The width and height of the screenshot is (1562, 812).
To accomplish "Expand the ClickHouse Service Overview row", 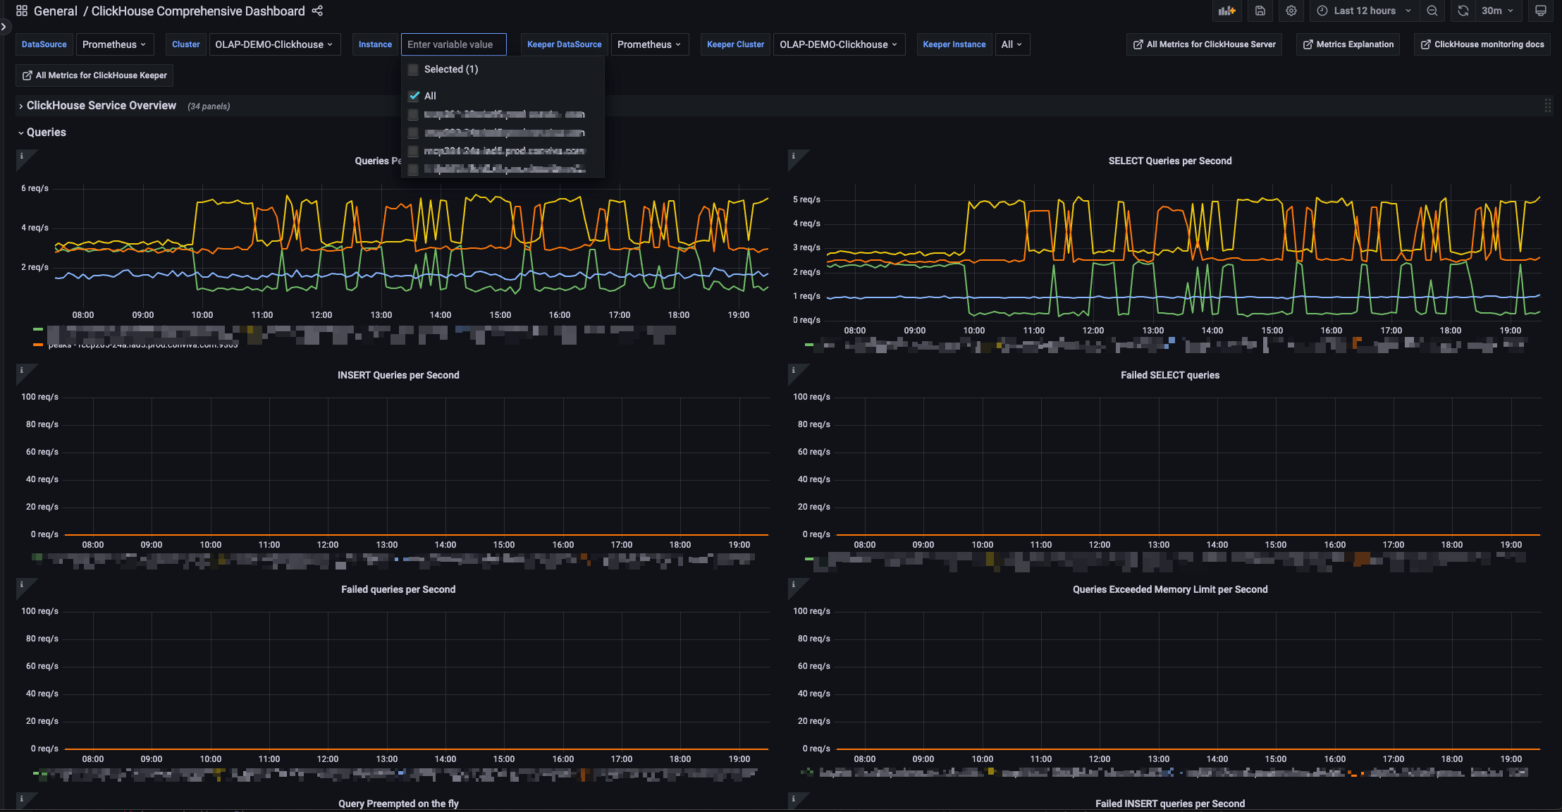I will pos(101,106).
